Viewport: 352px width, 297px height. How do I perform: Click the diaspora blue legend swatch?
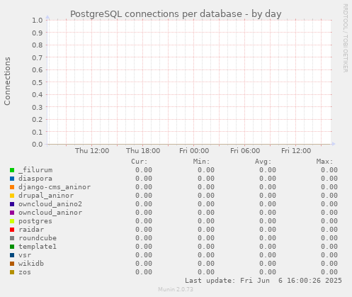pos(12,179)
